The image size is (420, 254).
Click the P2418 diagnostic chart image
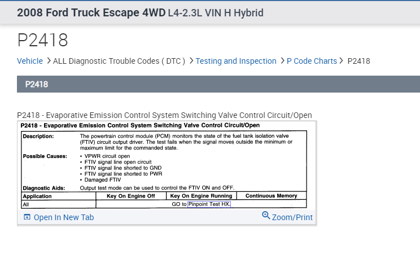(164, 164)
